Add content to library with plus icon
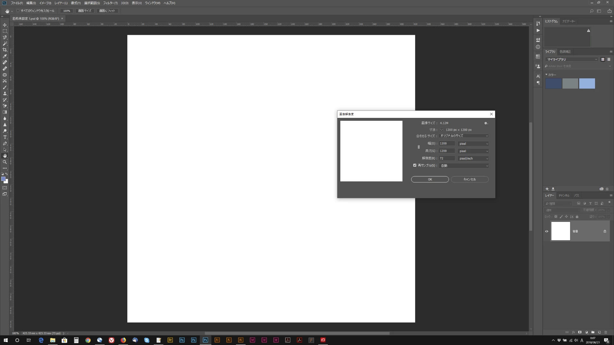 (547, 189)
